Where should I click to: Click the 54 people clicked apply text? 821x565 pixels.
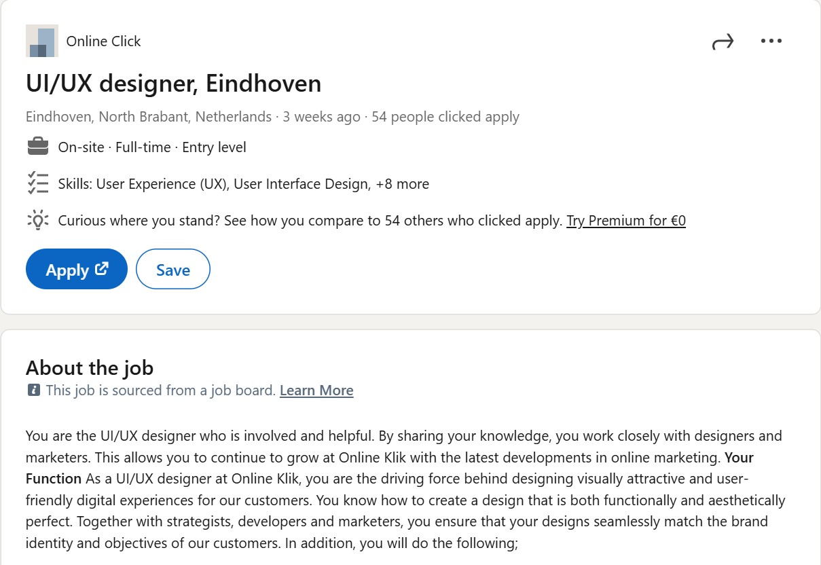click(x=445, y=117)
